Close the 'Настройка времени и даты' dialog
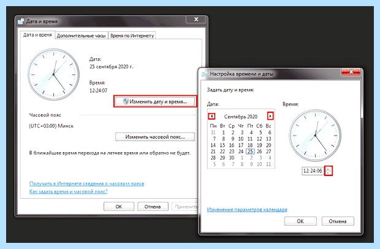The width and height of the screenshot is (380, 249). [x=351, y=72]
